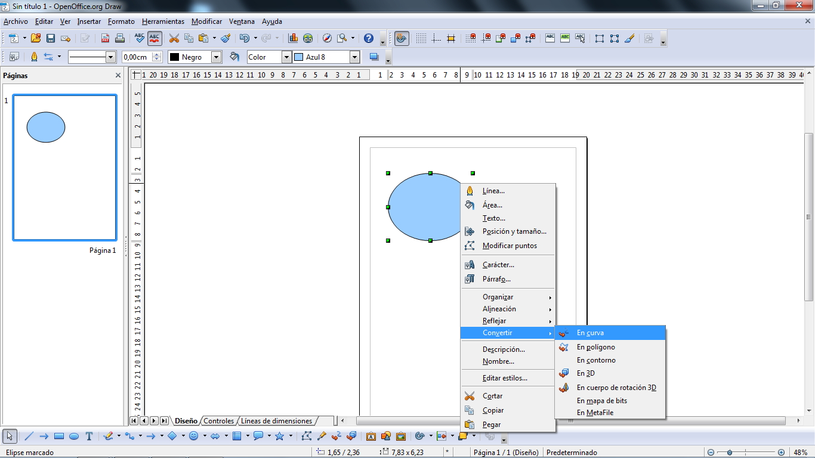815x458 pixels.
Task: Choose En curva from Convertir submenu
Action: (x=610, y=333)
